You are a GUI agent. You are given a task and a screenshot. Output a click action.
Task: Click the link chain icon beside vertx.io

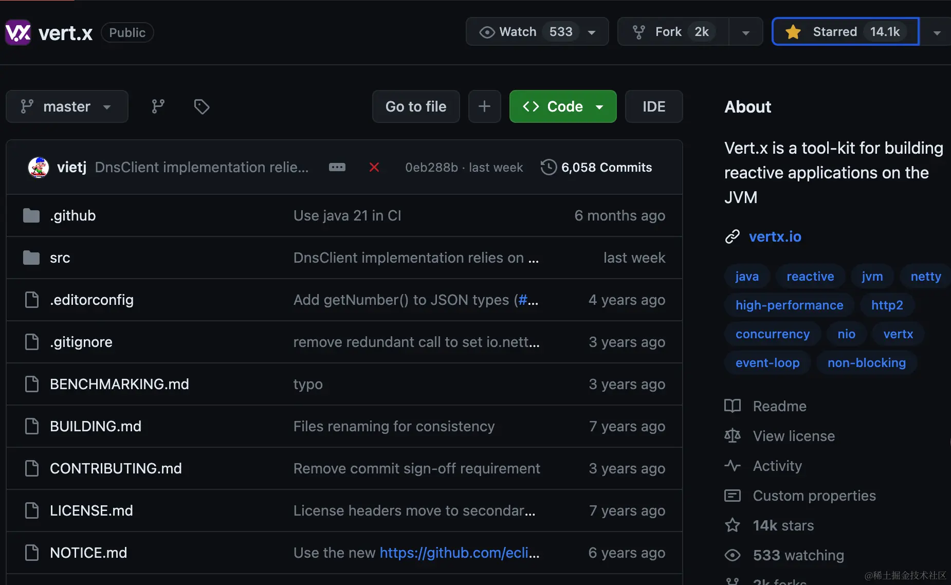732,236
